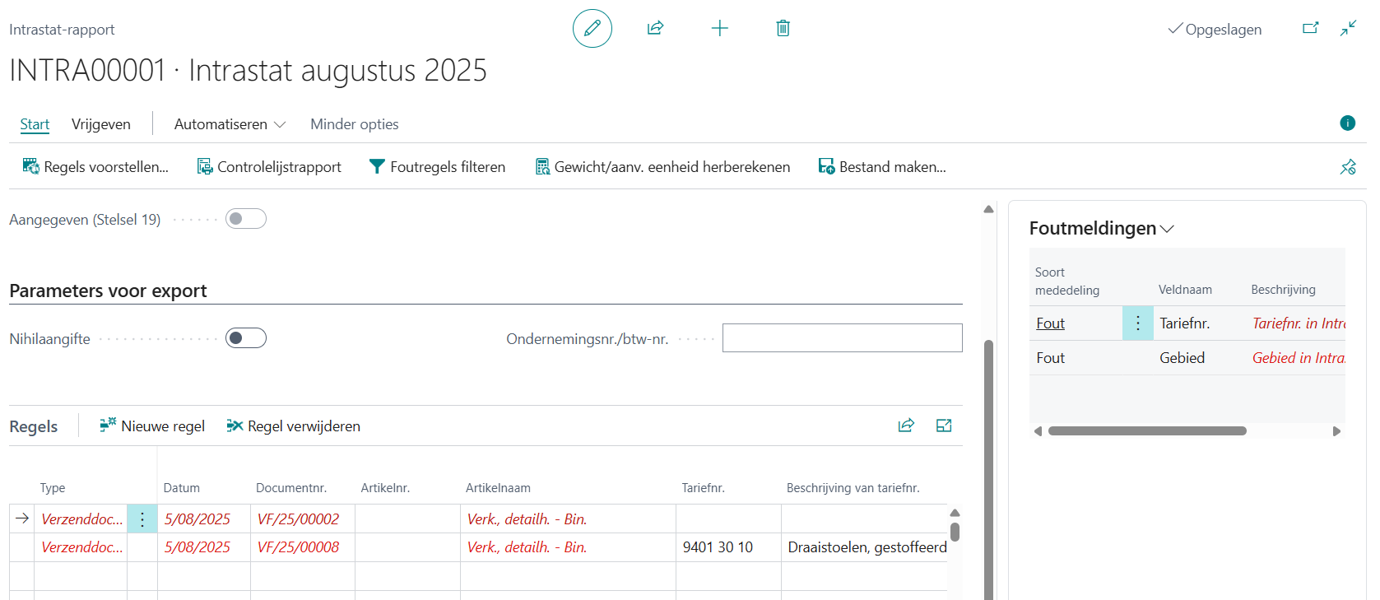Click Foutregels filteren funnel action
The image size is (1380, 600).
438,167
